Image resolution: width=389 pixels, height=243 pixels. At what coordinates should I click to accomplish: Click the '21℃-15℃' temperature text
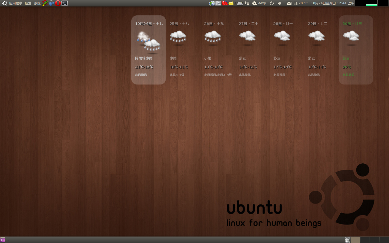point(144,67)
